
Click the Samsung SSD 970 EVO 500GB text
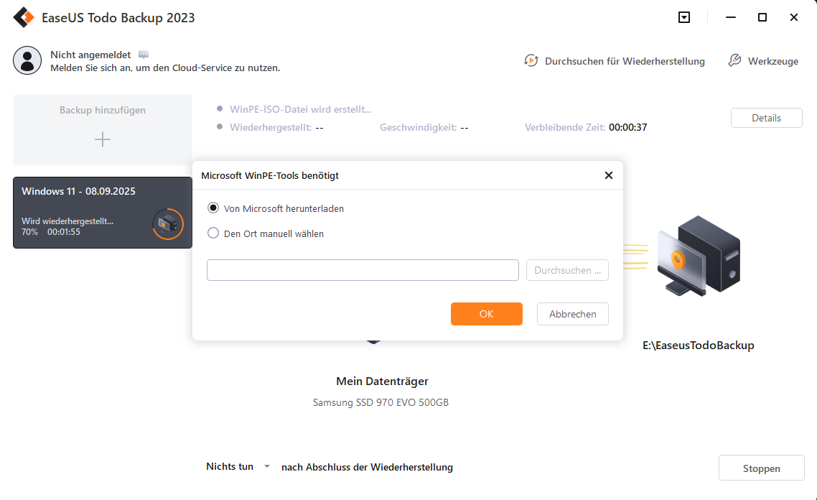[x=381, y=402]
